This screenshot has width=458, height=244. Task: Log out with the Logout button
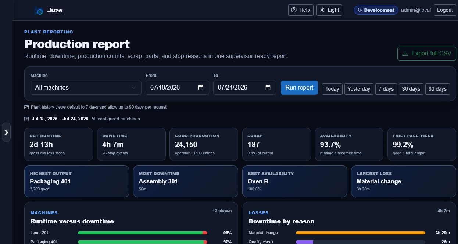pyautogui.click(x=445, y=10)
